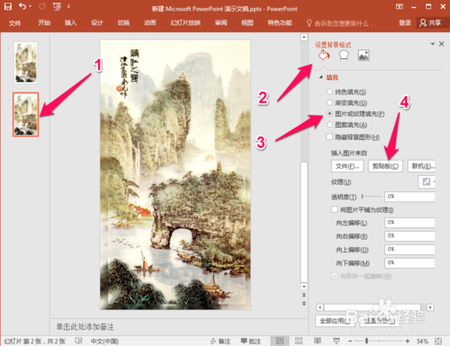Click the 向上偏移 value field
The width and height of the screenshot is (450, 346).
[x=409, y=250]
